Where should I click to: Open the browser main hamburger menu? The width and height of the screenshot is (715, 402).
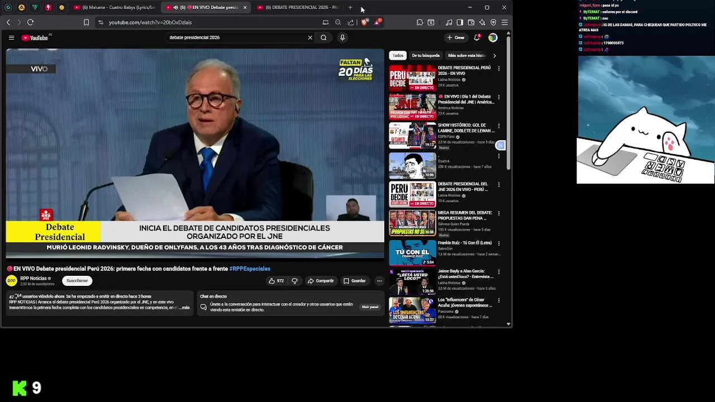tap(504, 22)
